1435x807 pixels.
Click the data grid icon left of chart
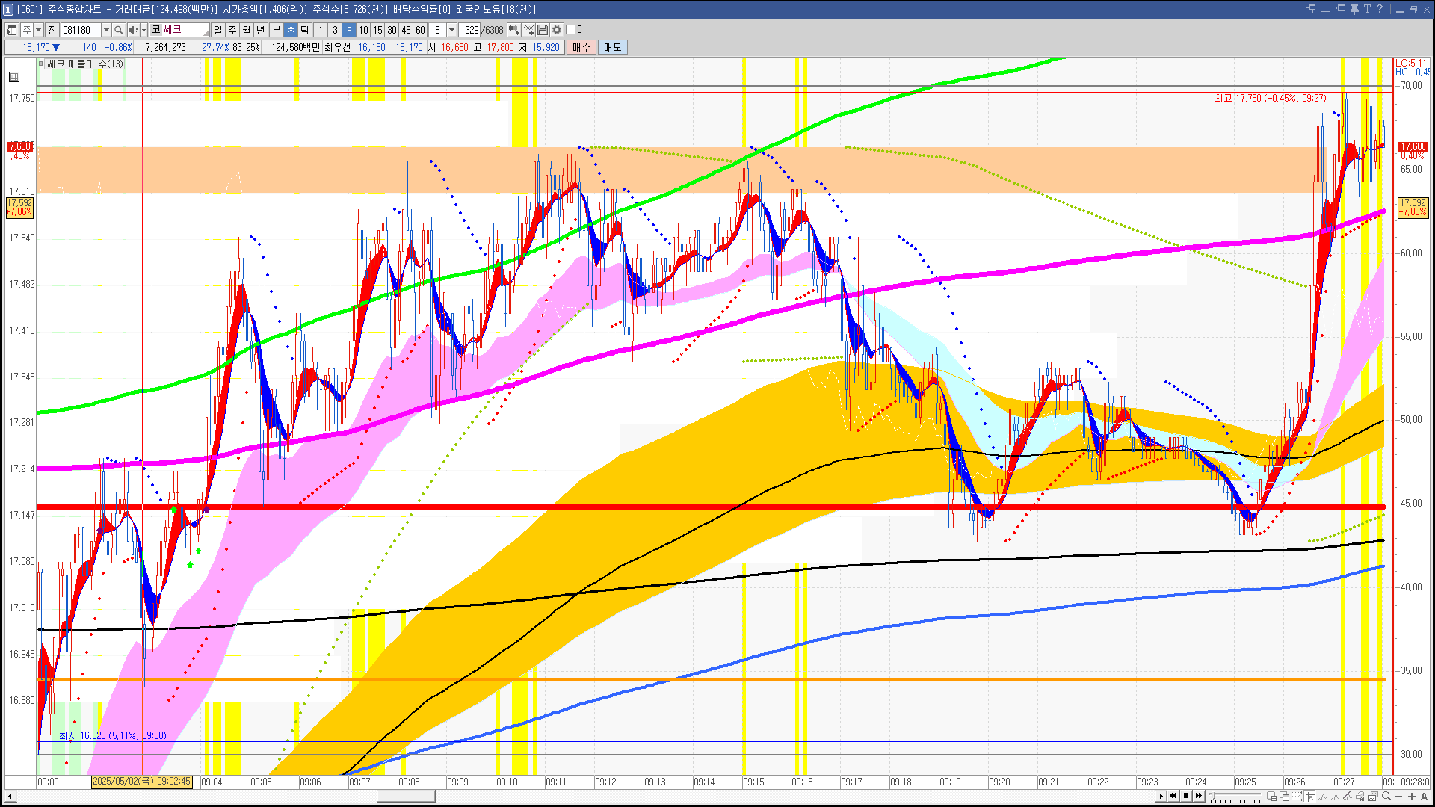click(x=14, y=77)
